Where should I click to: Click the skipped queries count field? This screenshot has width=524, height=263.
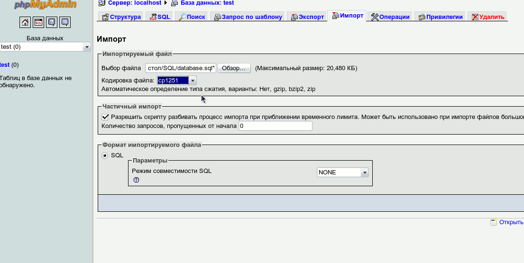point(275,126)
